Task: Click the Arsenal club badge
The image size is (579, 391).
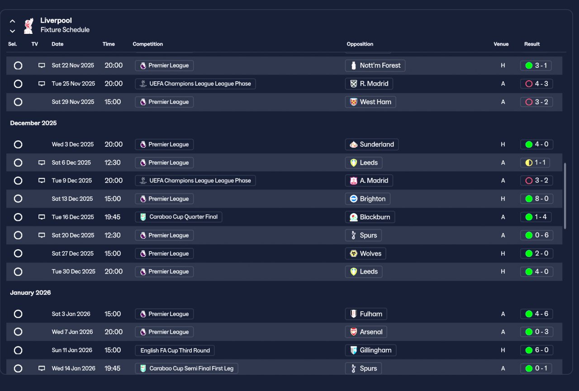Action: point(354,332)
